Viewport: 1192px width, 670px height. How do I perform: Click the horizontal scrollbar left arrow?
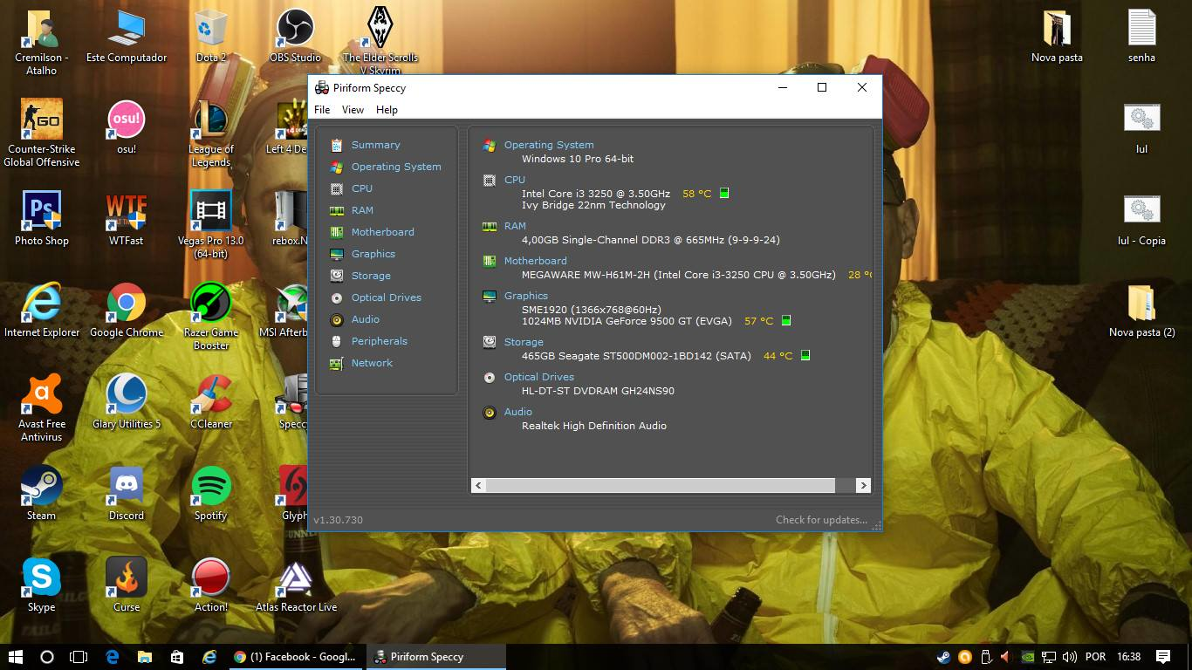[478, 485]
